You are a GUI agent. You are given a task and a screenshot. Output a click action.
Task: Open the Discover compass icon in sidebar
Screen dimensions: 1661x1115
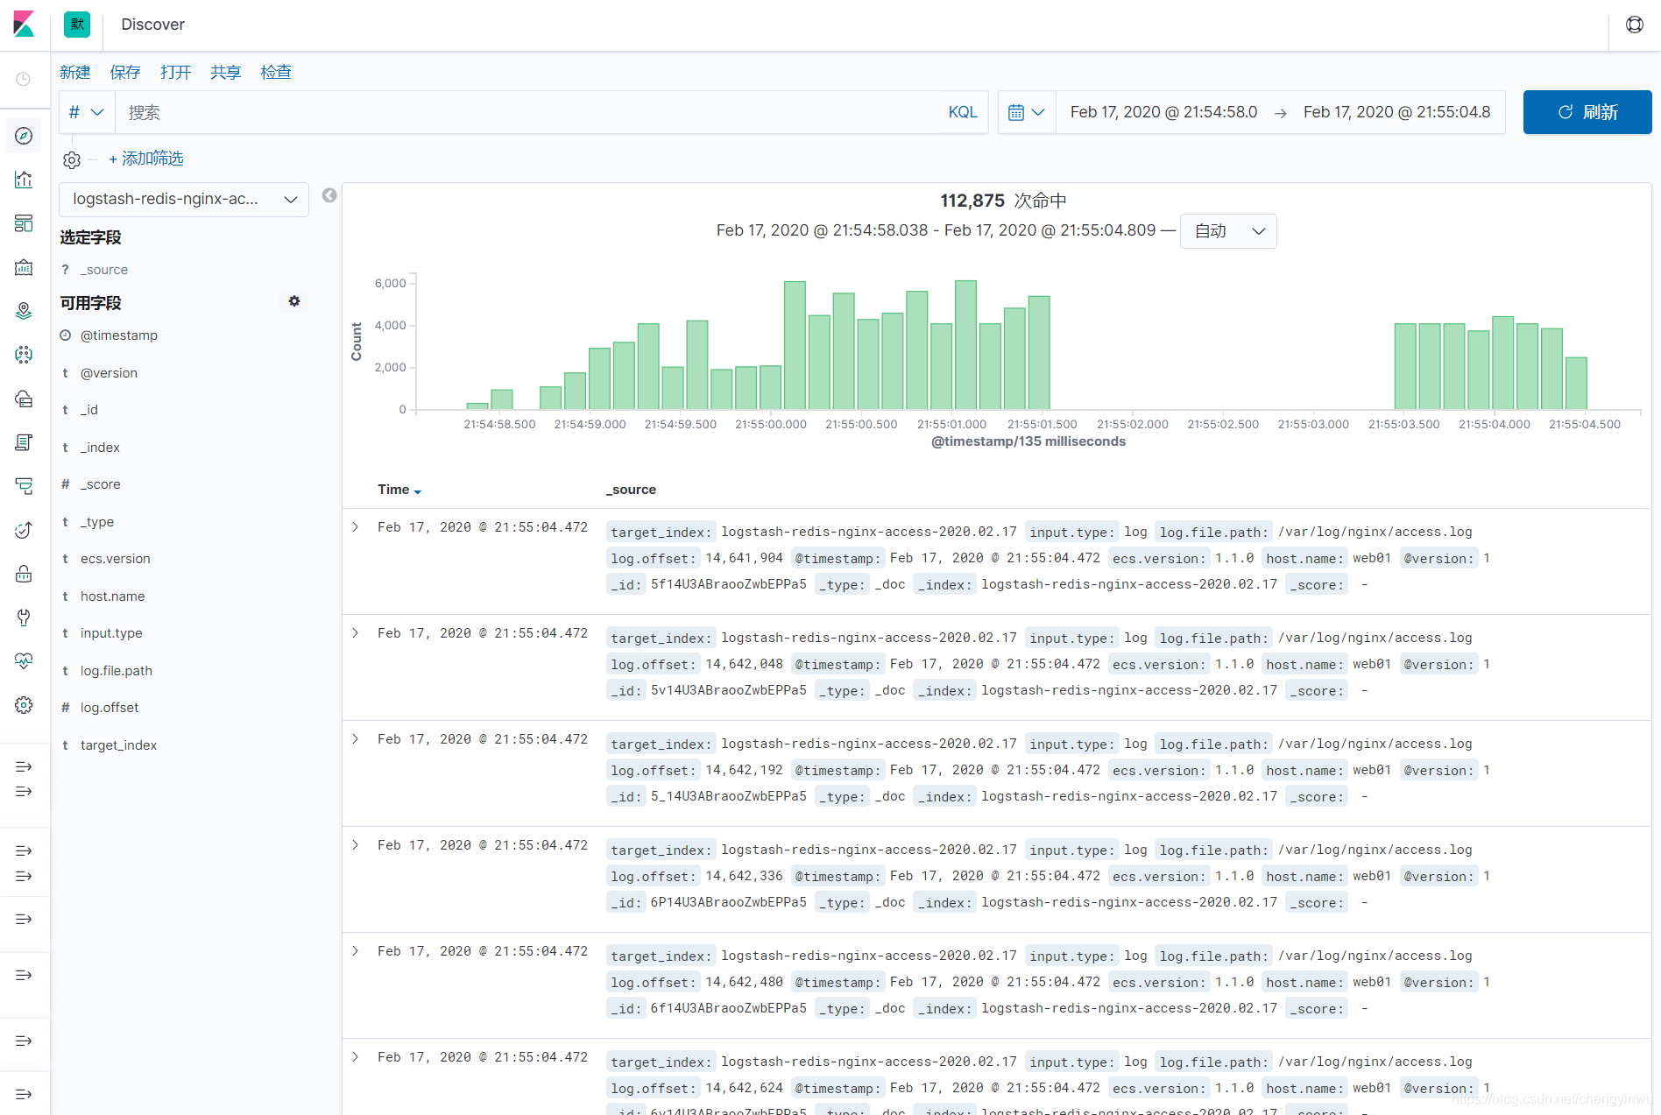[x=24, y=136]
